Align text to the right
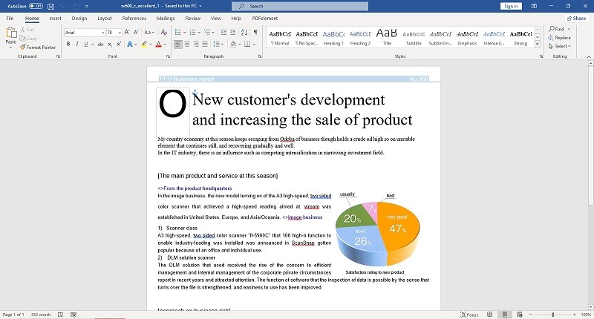Viewport: 594px width, 319px height. (196, 45)
